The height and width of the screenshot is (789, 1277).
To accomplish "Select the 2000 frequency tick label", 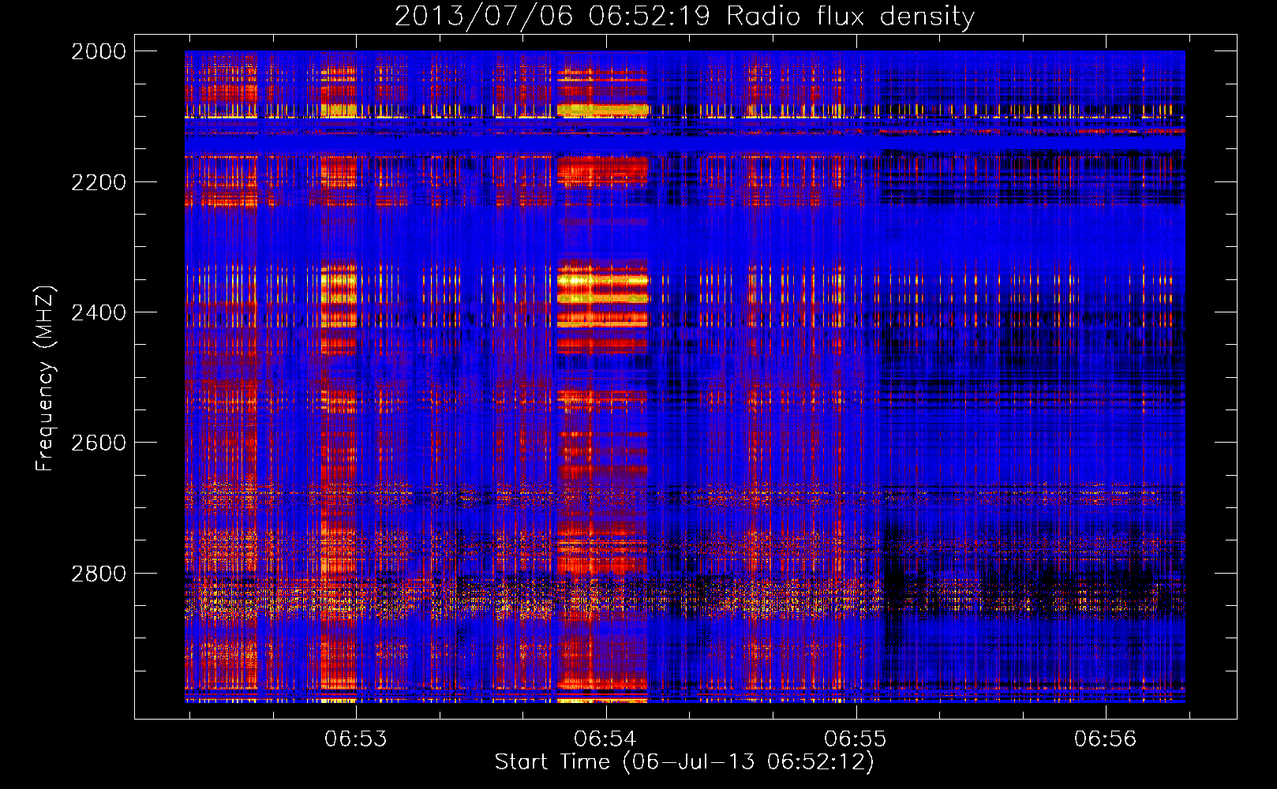I will click(99, 51).
